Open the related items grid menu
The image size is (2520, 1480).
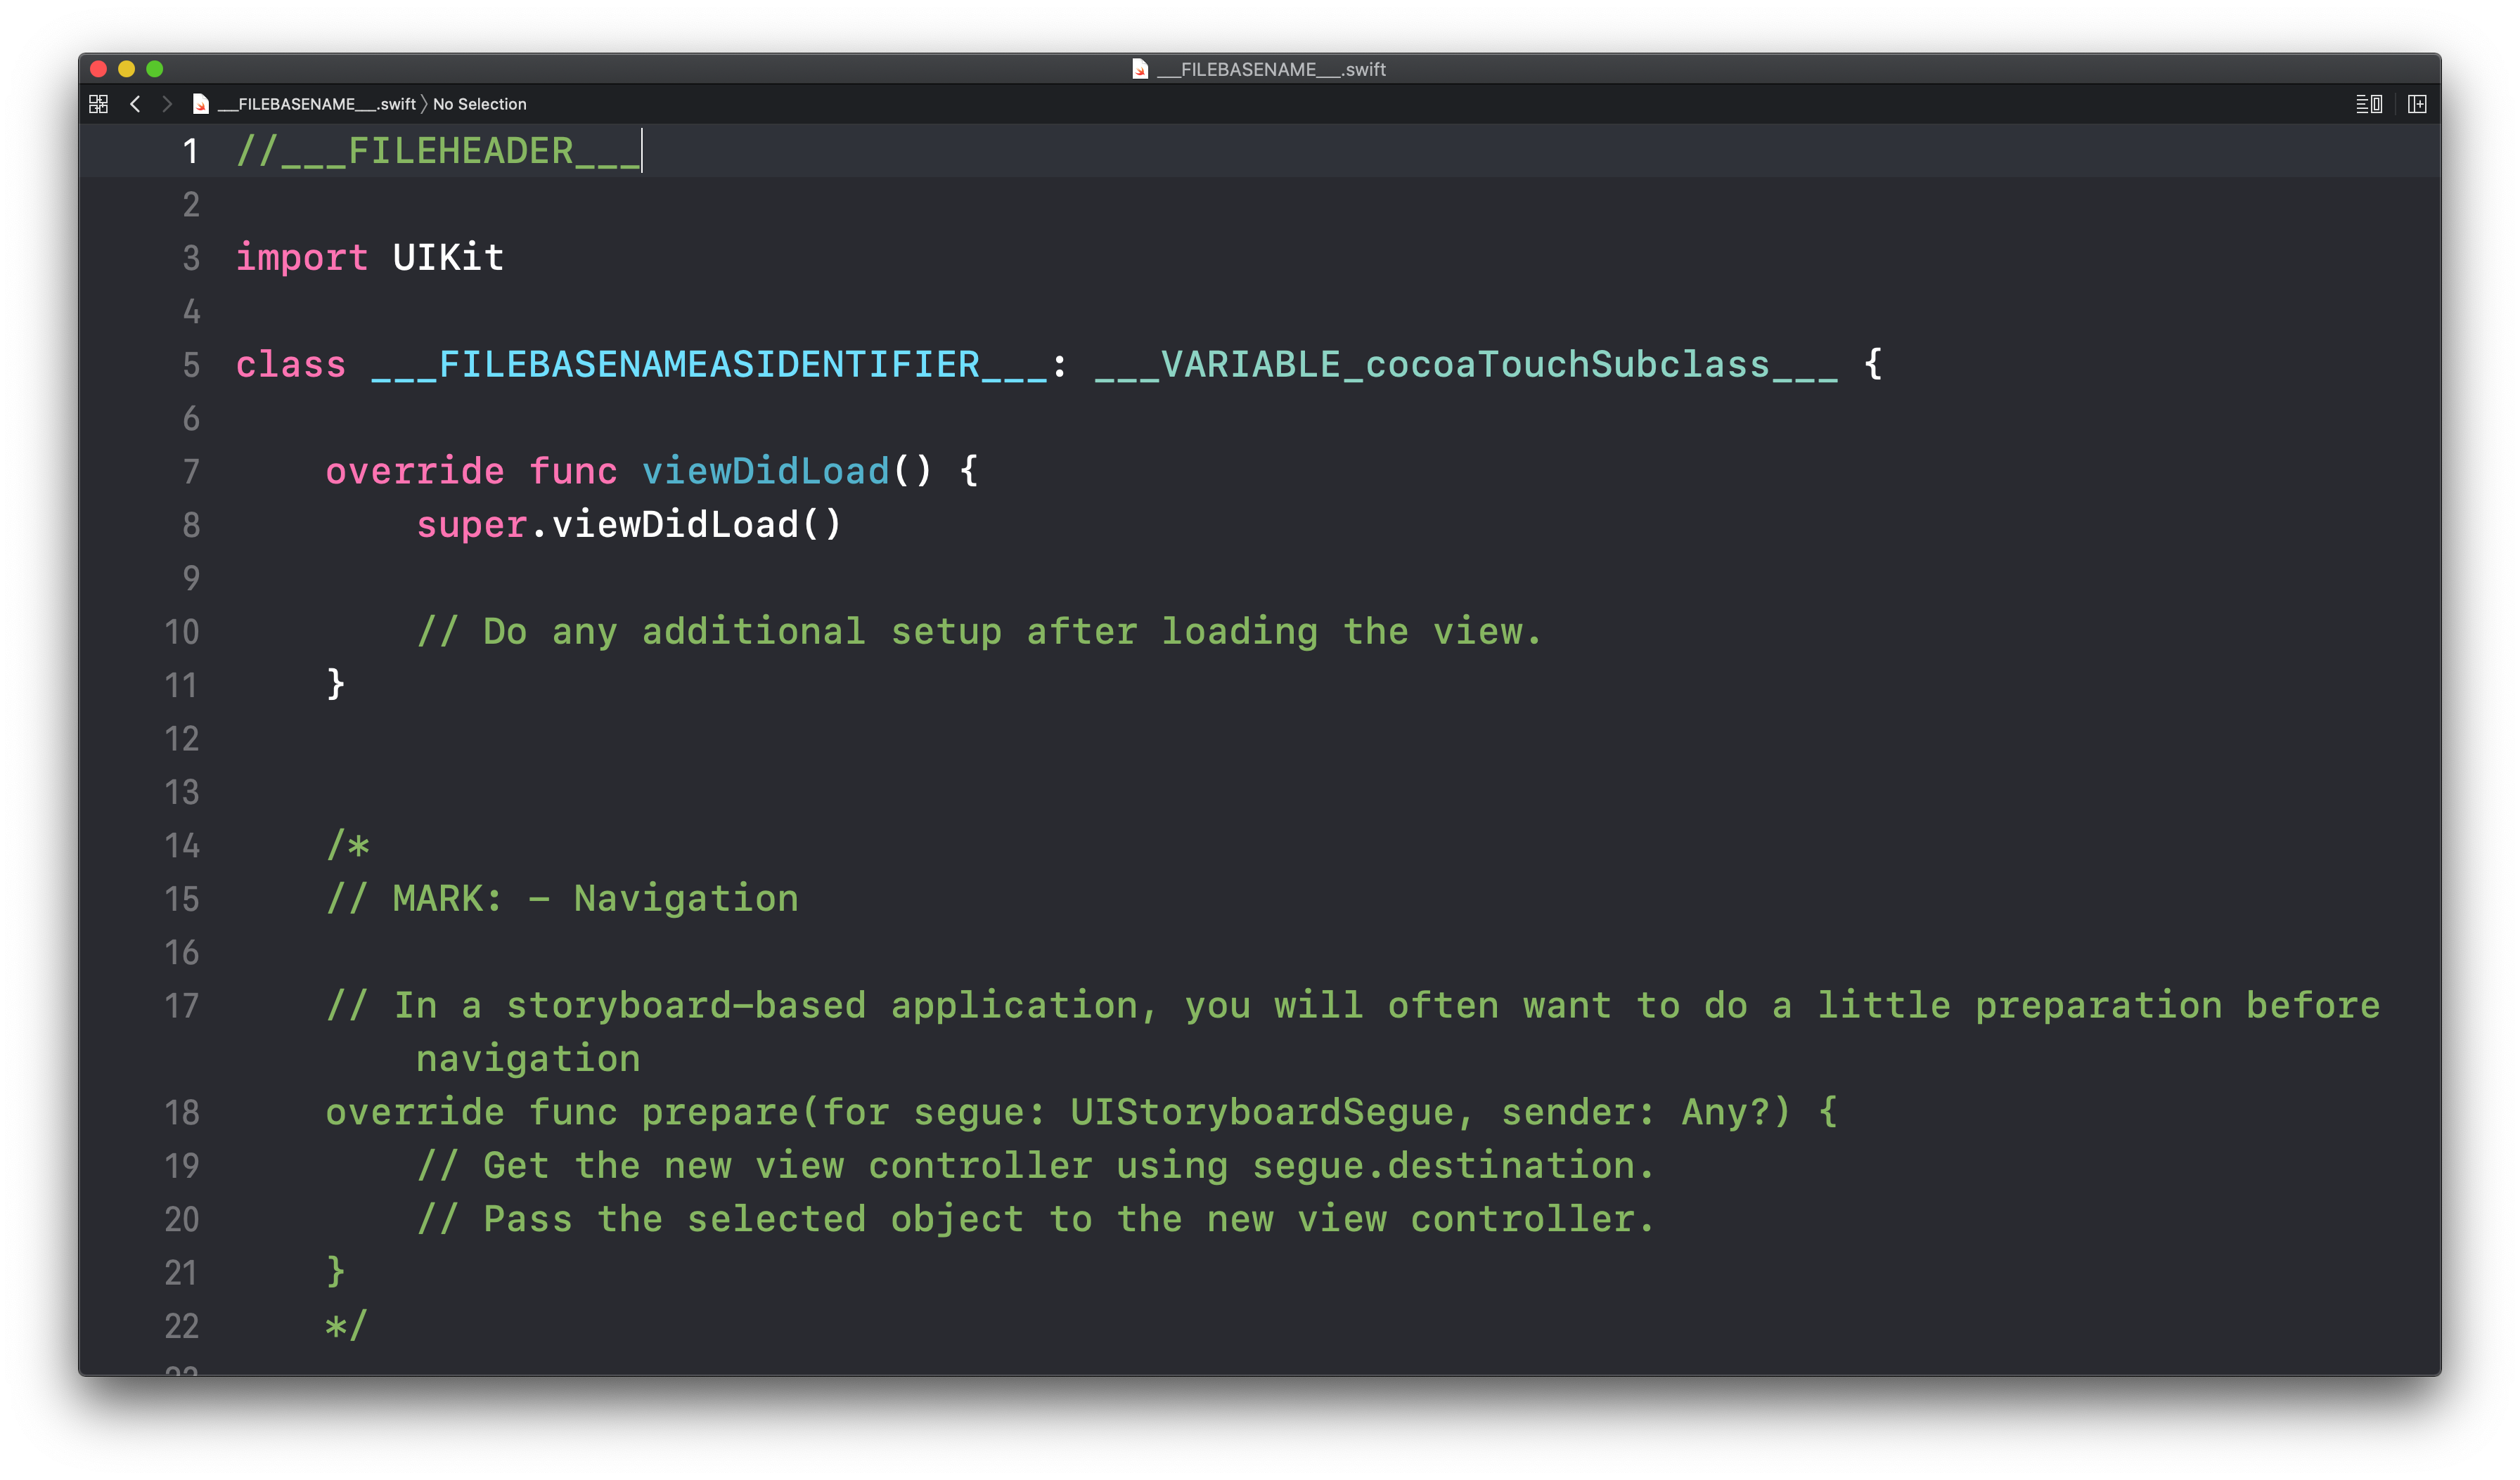[98, 104]
